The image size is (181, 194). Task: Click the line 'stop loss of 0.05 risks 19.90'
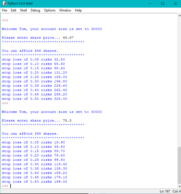point(33,143)
